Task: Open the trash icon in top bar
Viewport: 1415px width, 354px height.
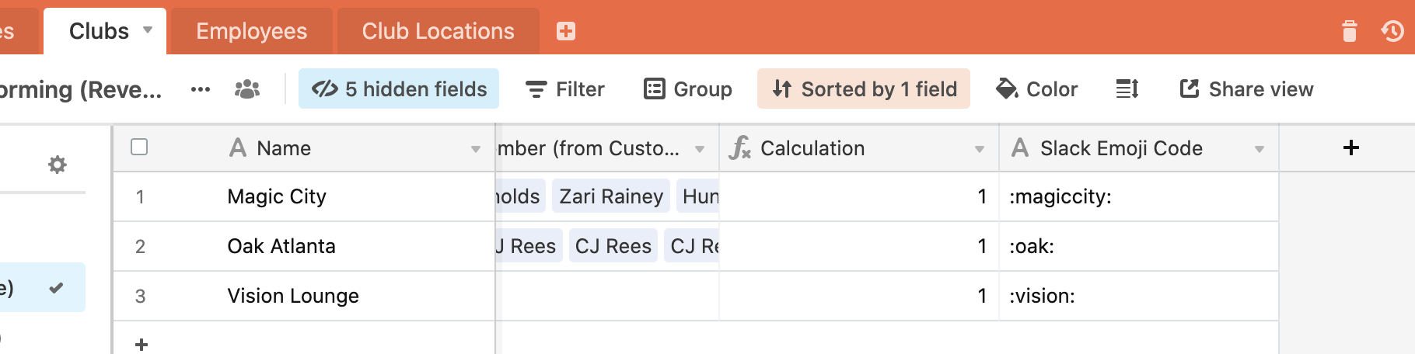Action: click(1350, 31)
